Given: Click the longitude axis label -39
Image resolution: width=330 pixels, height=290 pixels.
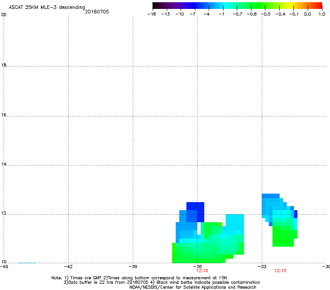Looking at the screenshot, I should point(133,267).
